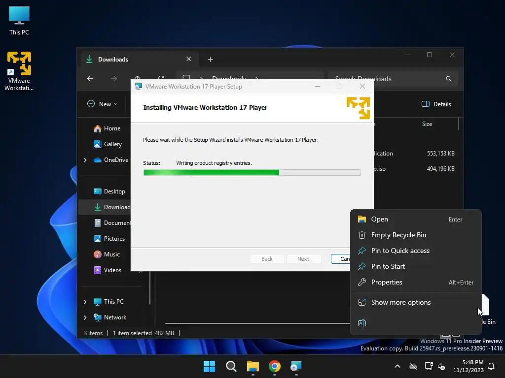The height and width of the screenshot is (378, 505).
Task: Go back in File Explorer
Action: coord(90,78)
